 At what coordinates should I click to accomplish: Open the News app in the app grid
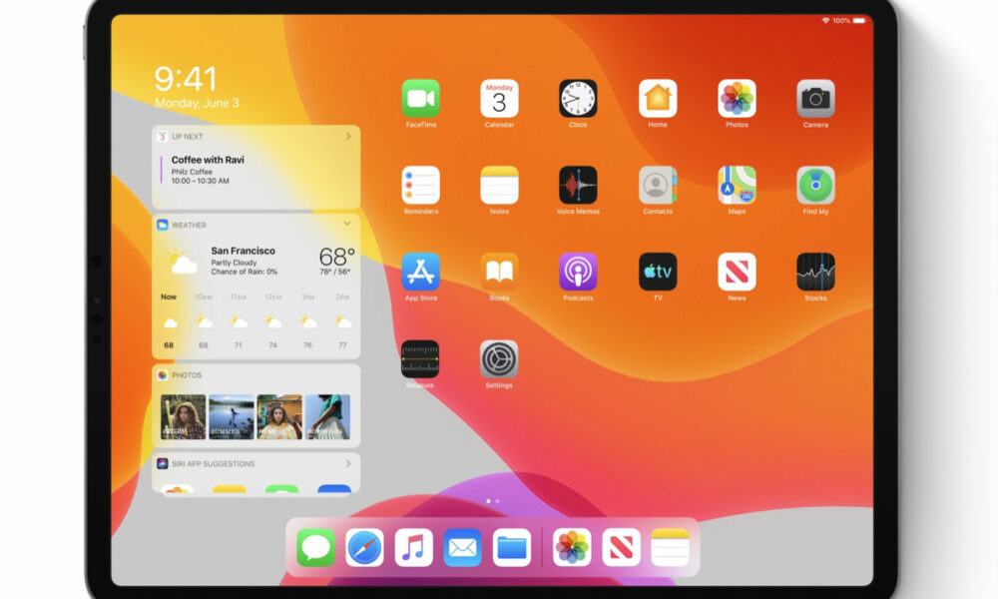click(x=737, y=272)
